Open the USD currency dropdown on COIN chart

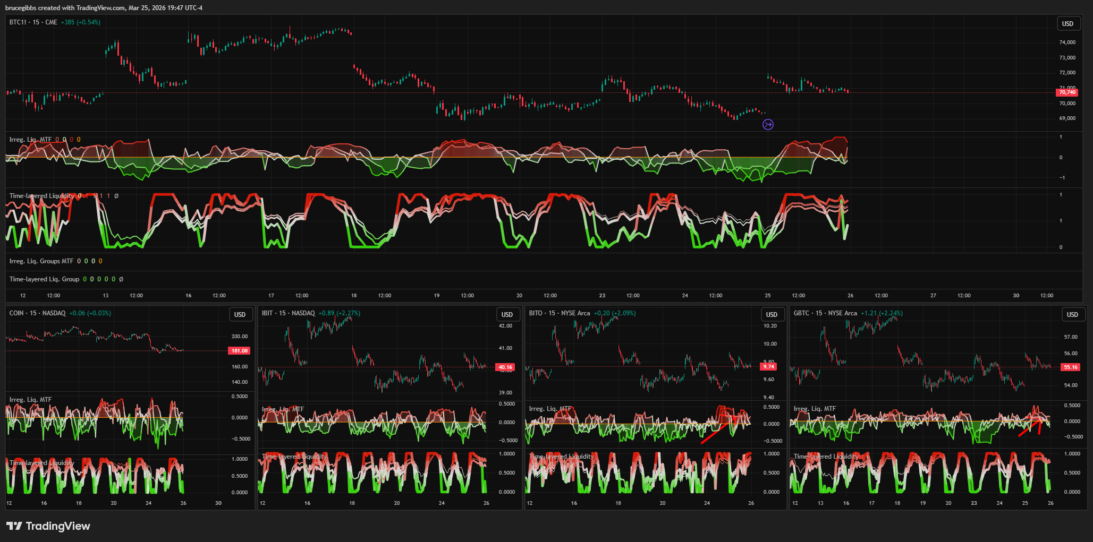(x=240, y=315)
